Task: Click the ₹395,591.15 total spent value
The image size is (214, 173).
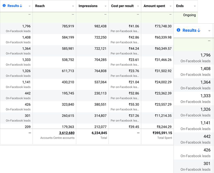Action: [x=162, y=133]
